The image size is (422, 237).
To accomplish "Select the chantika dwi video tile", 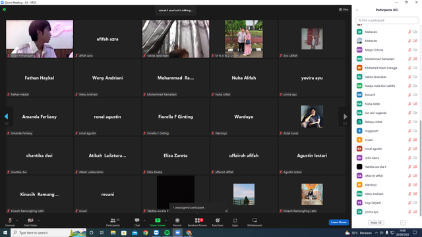I will 40,155.
